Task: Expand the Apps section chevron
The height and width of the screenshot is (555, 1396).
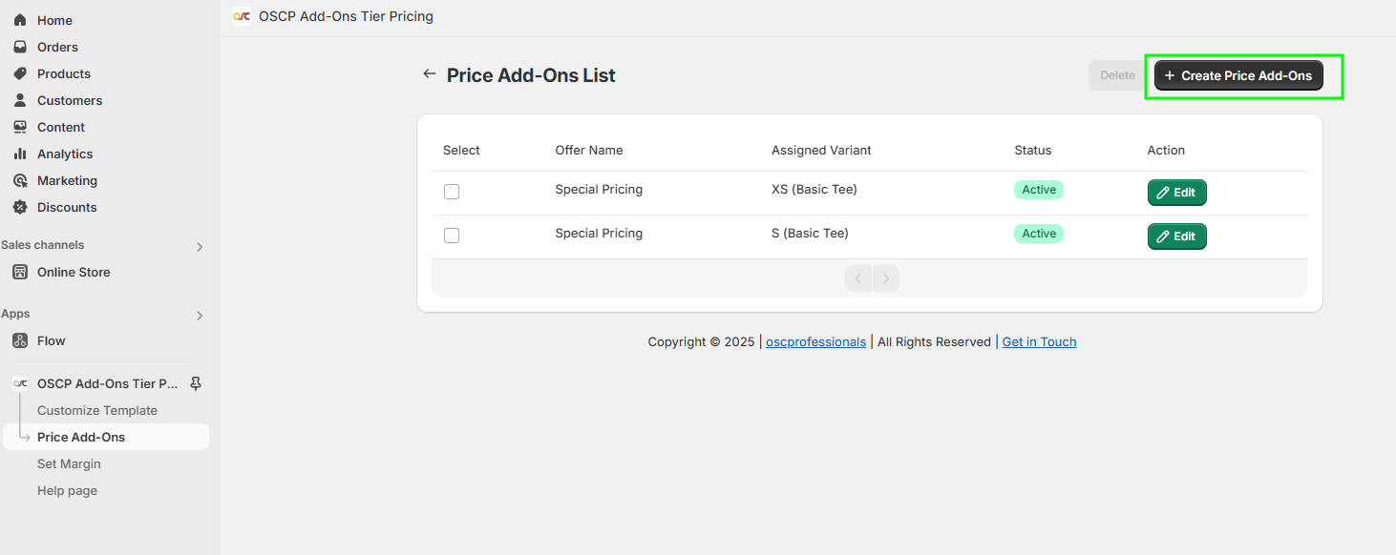Action: pyautogui.click(x=200, y=316)
